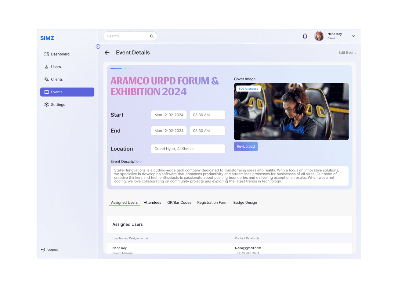
Task: Switch to the Attendees tab
Action: 152,203
